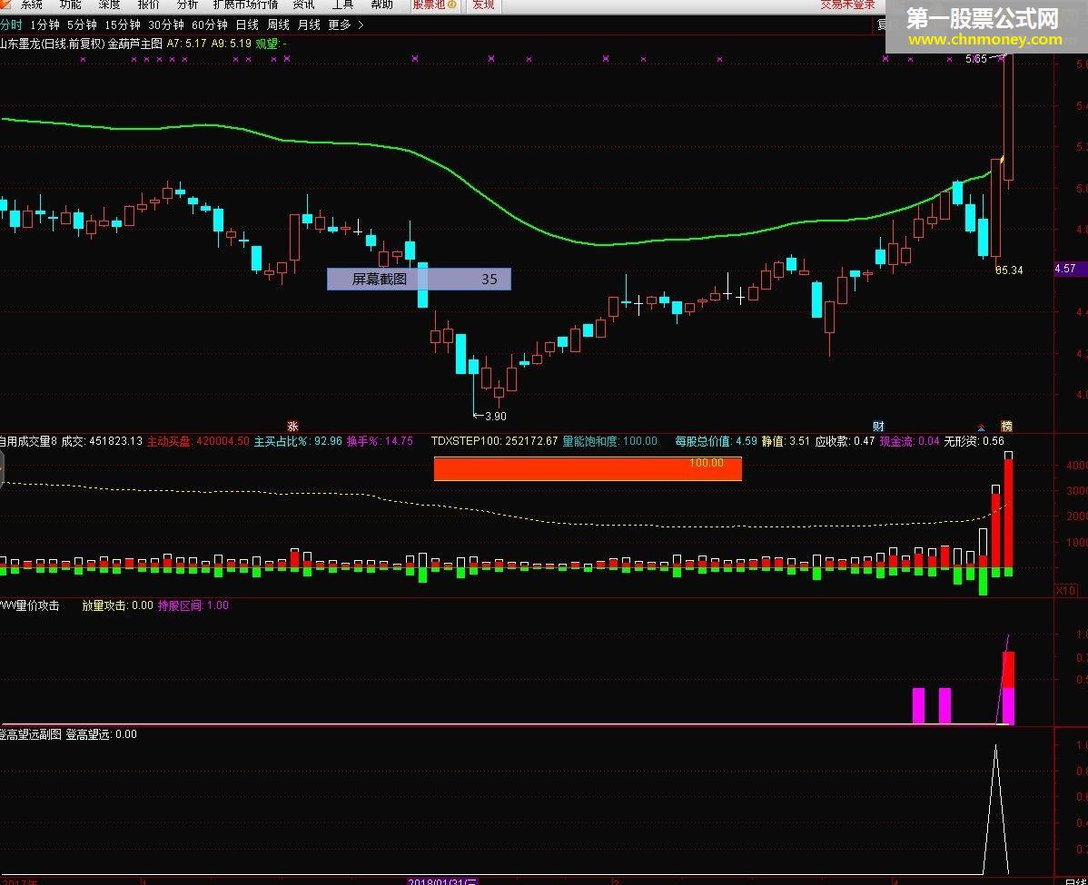Click the 应收款: 0.47 value
Image resolution: width=1088 pixels, height=885 pixels.
pyautogui.click(x=845, y=441)
